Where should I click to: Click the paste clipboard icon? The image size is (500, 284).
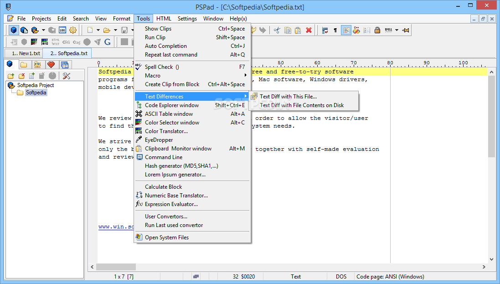(298, 30)
